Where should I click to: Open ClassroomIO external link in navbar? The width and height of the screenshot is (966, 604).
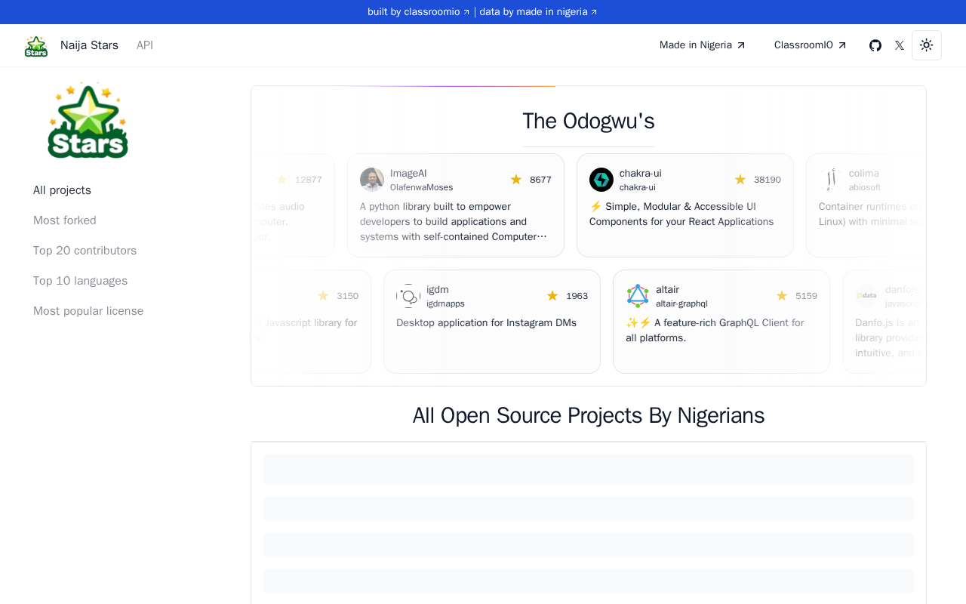click(811, 45)
